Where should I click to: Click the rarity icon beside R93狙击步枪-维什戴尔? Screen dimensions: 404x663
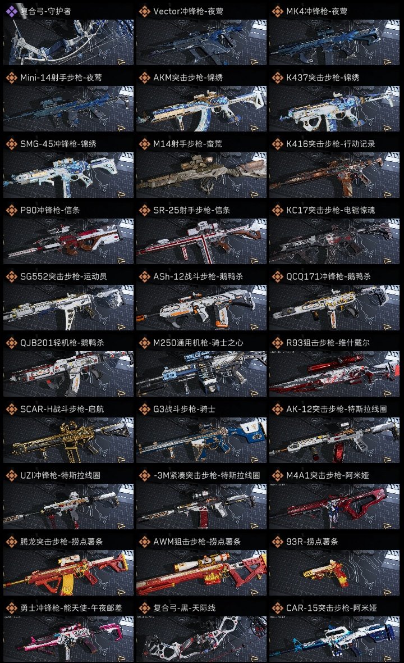coord(277,343)
